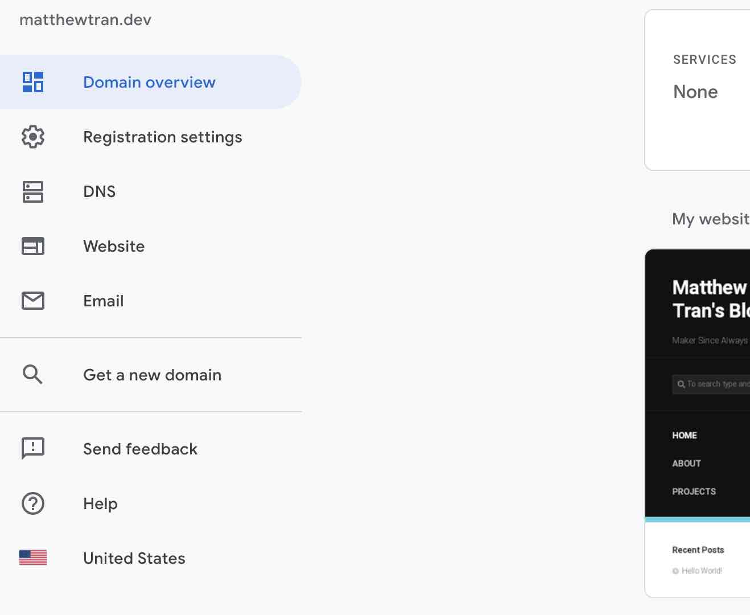Click the Send feedback speech bubble icon
750x615 pixels.
point(33,449)
